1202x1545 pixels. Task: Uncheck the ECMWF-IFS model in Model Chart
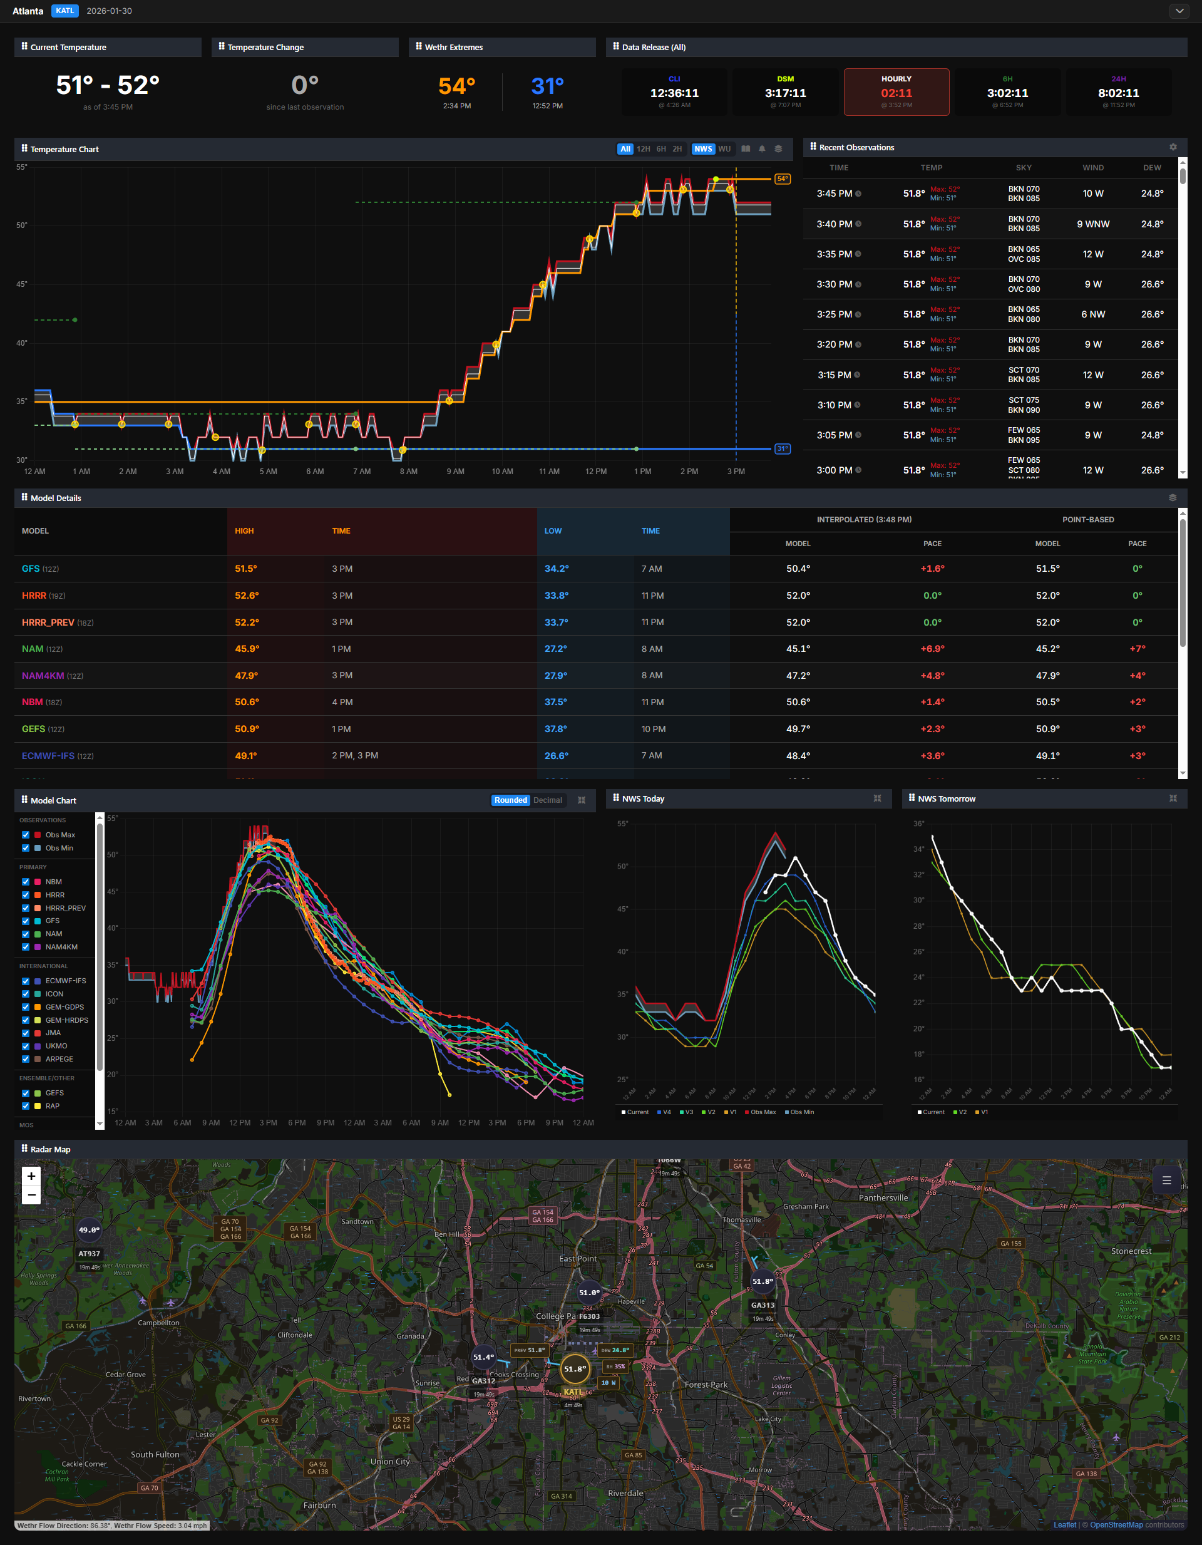click(x=26, y=981)
